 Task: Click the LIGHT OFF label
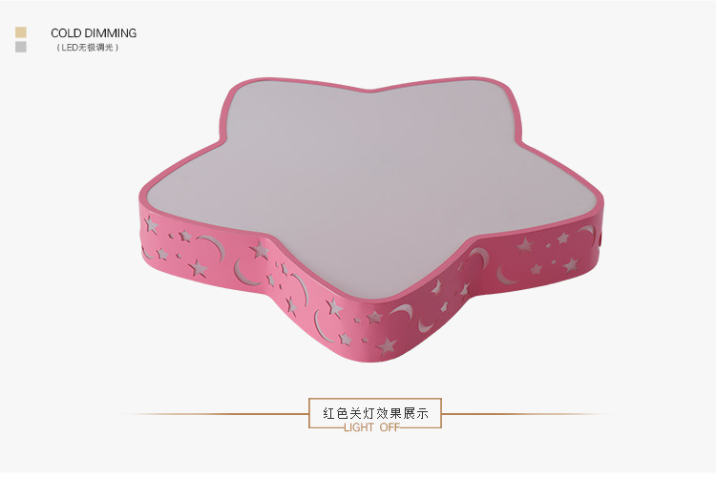click(x=371, y=427)
